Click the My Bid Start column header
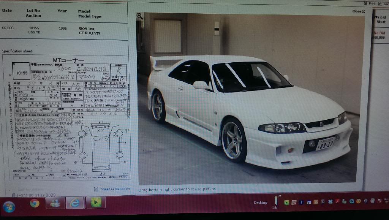 coord(380,19)
